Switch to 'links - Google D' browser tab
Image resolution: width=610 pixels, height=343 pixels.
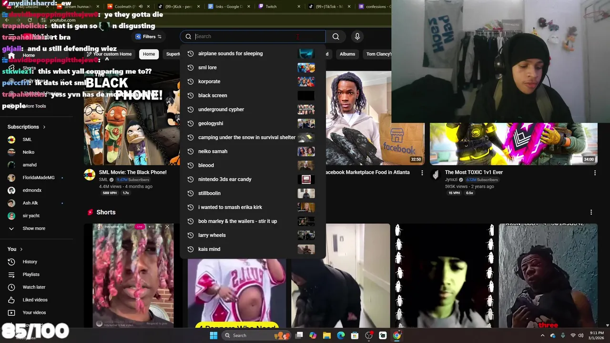coord(228,7)
